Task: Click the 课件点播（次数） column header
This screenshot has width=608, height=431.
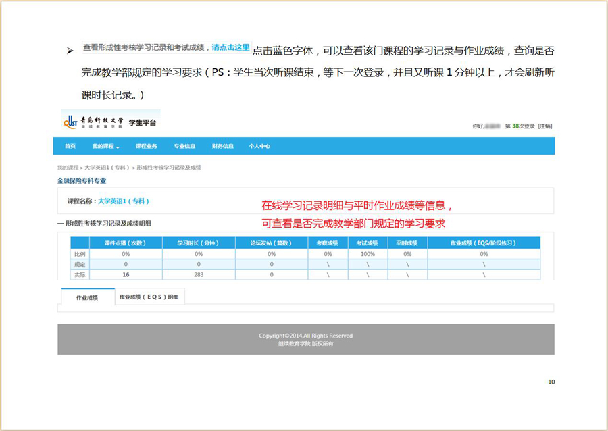Action: point(125,243)
